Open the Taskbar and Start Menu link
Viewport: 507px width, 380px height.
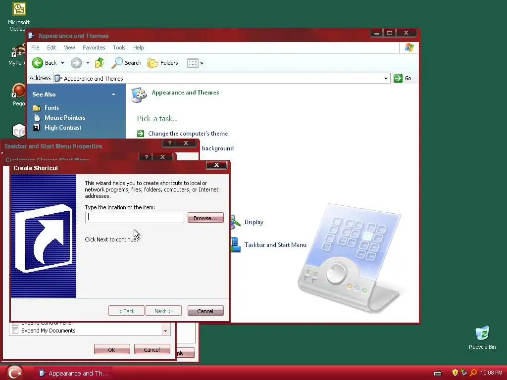pyautogui.click(x=275, y=244)
